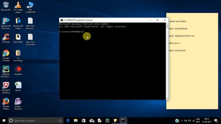Open the help icon in system tray
221x124 pixels.
pyautogui.click(x=177, y=121)
